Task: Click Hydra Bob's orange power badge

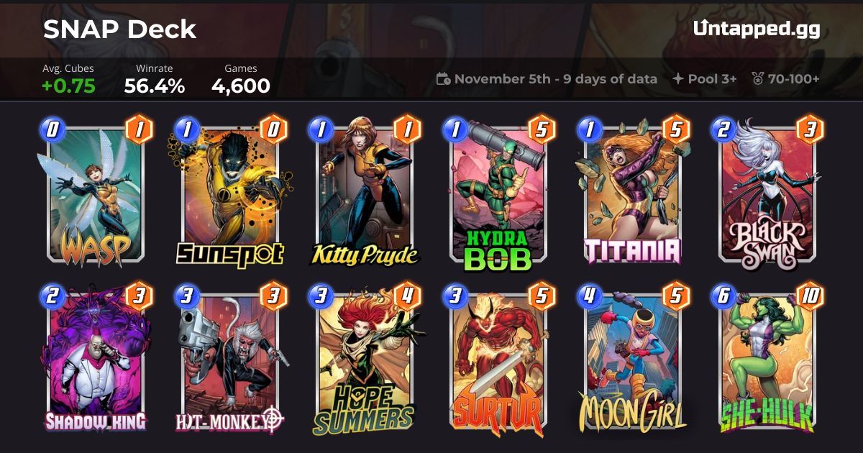Action: coord(542,129)
